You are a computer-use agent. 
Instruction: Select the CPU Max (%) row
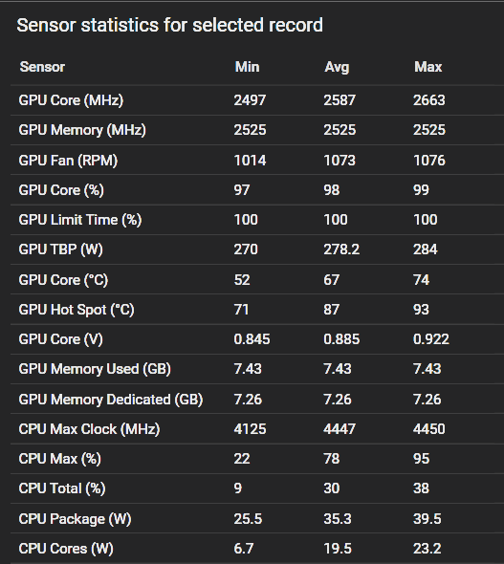click(257, 459)
